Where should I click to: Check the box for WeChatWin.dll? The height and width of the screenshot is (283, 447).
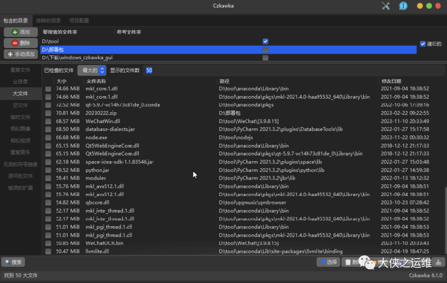[x=48, y=121]
